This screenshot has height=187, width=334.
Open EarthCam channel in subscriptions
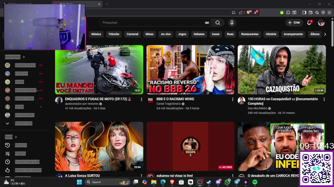pos(21,74)
